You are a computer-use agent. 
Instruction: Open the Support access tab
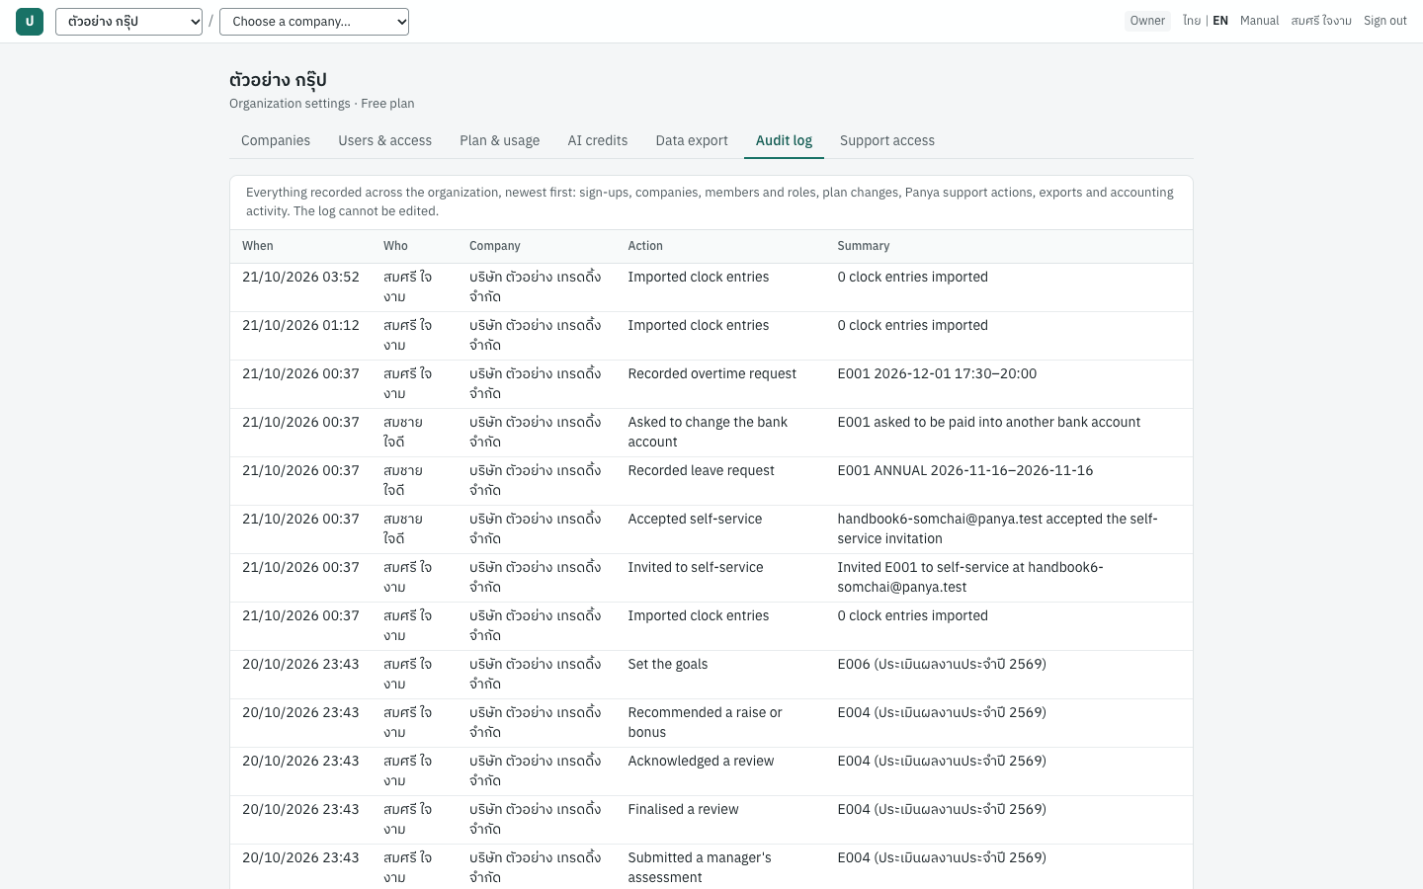pos(887,140)
